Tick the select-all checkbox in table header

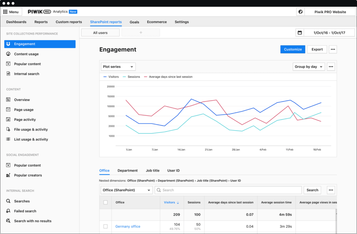(x=105, y=202)
